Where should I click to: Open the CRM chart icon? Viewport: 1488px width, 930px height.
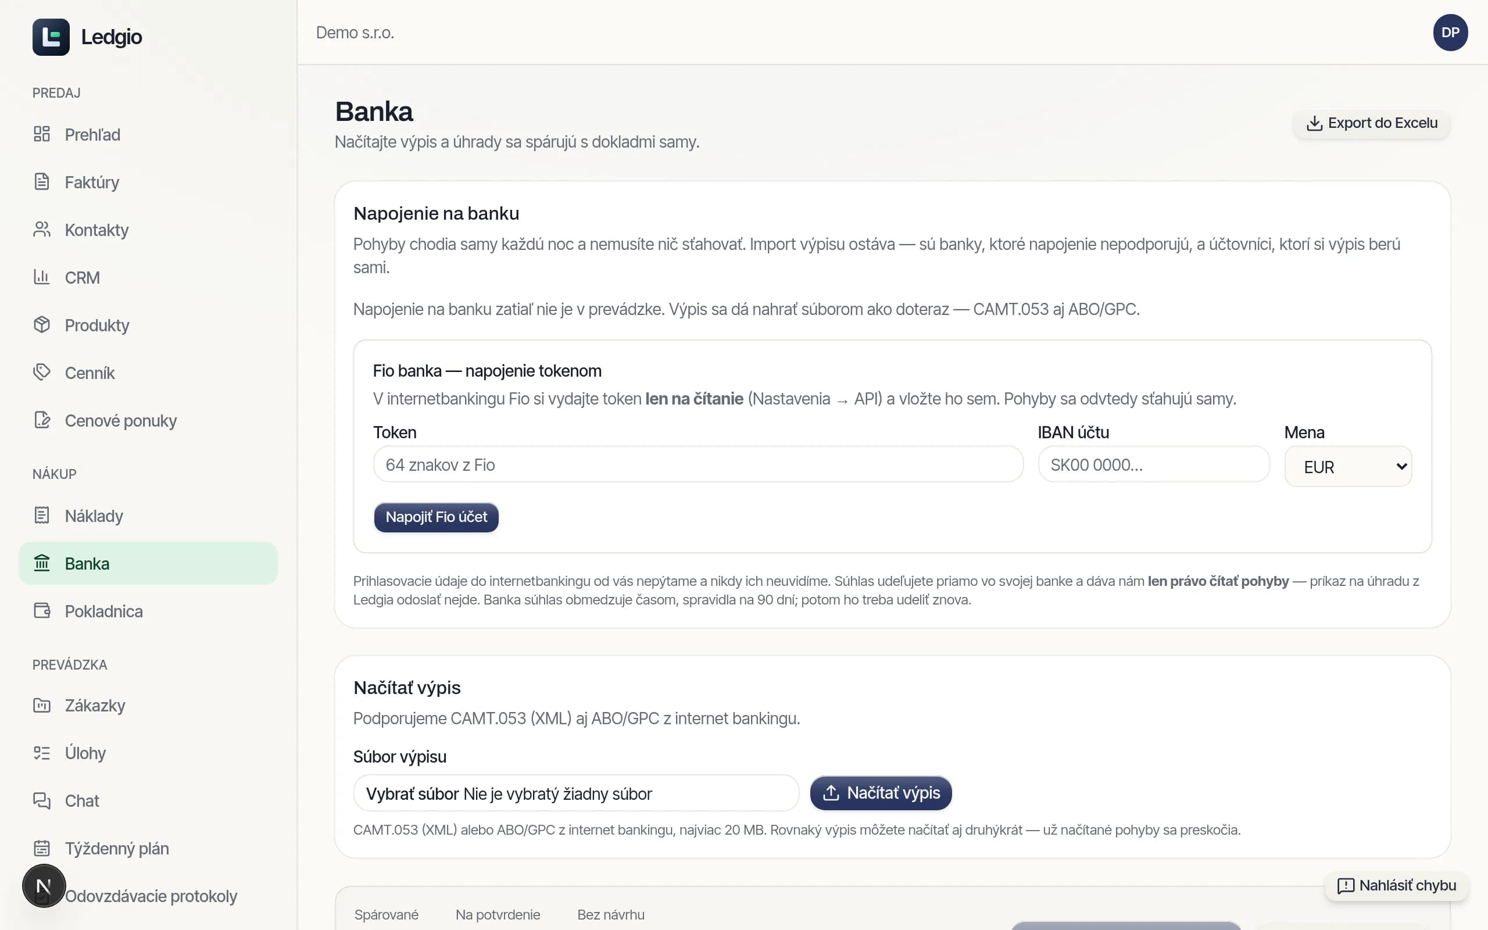42,277
